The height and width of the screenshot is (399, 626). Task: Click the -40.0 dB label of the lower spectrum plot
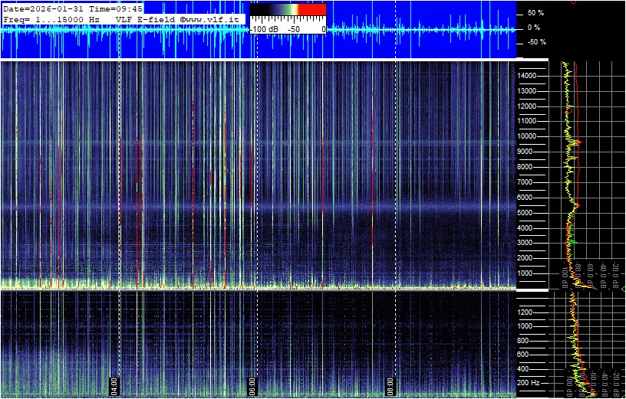click(604, 382)
